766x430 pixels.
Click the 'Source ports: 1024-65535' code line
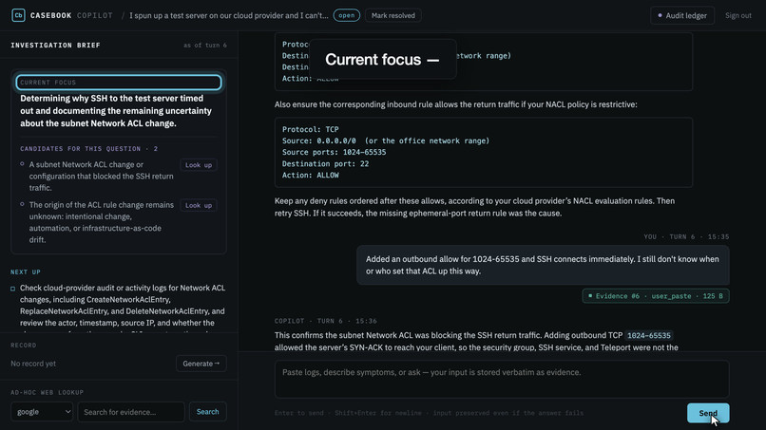tap(335, 152)
